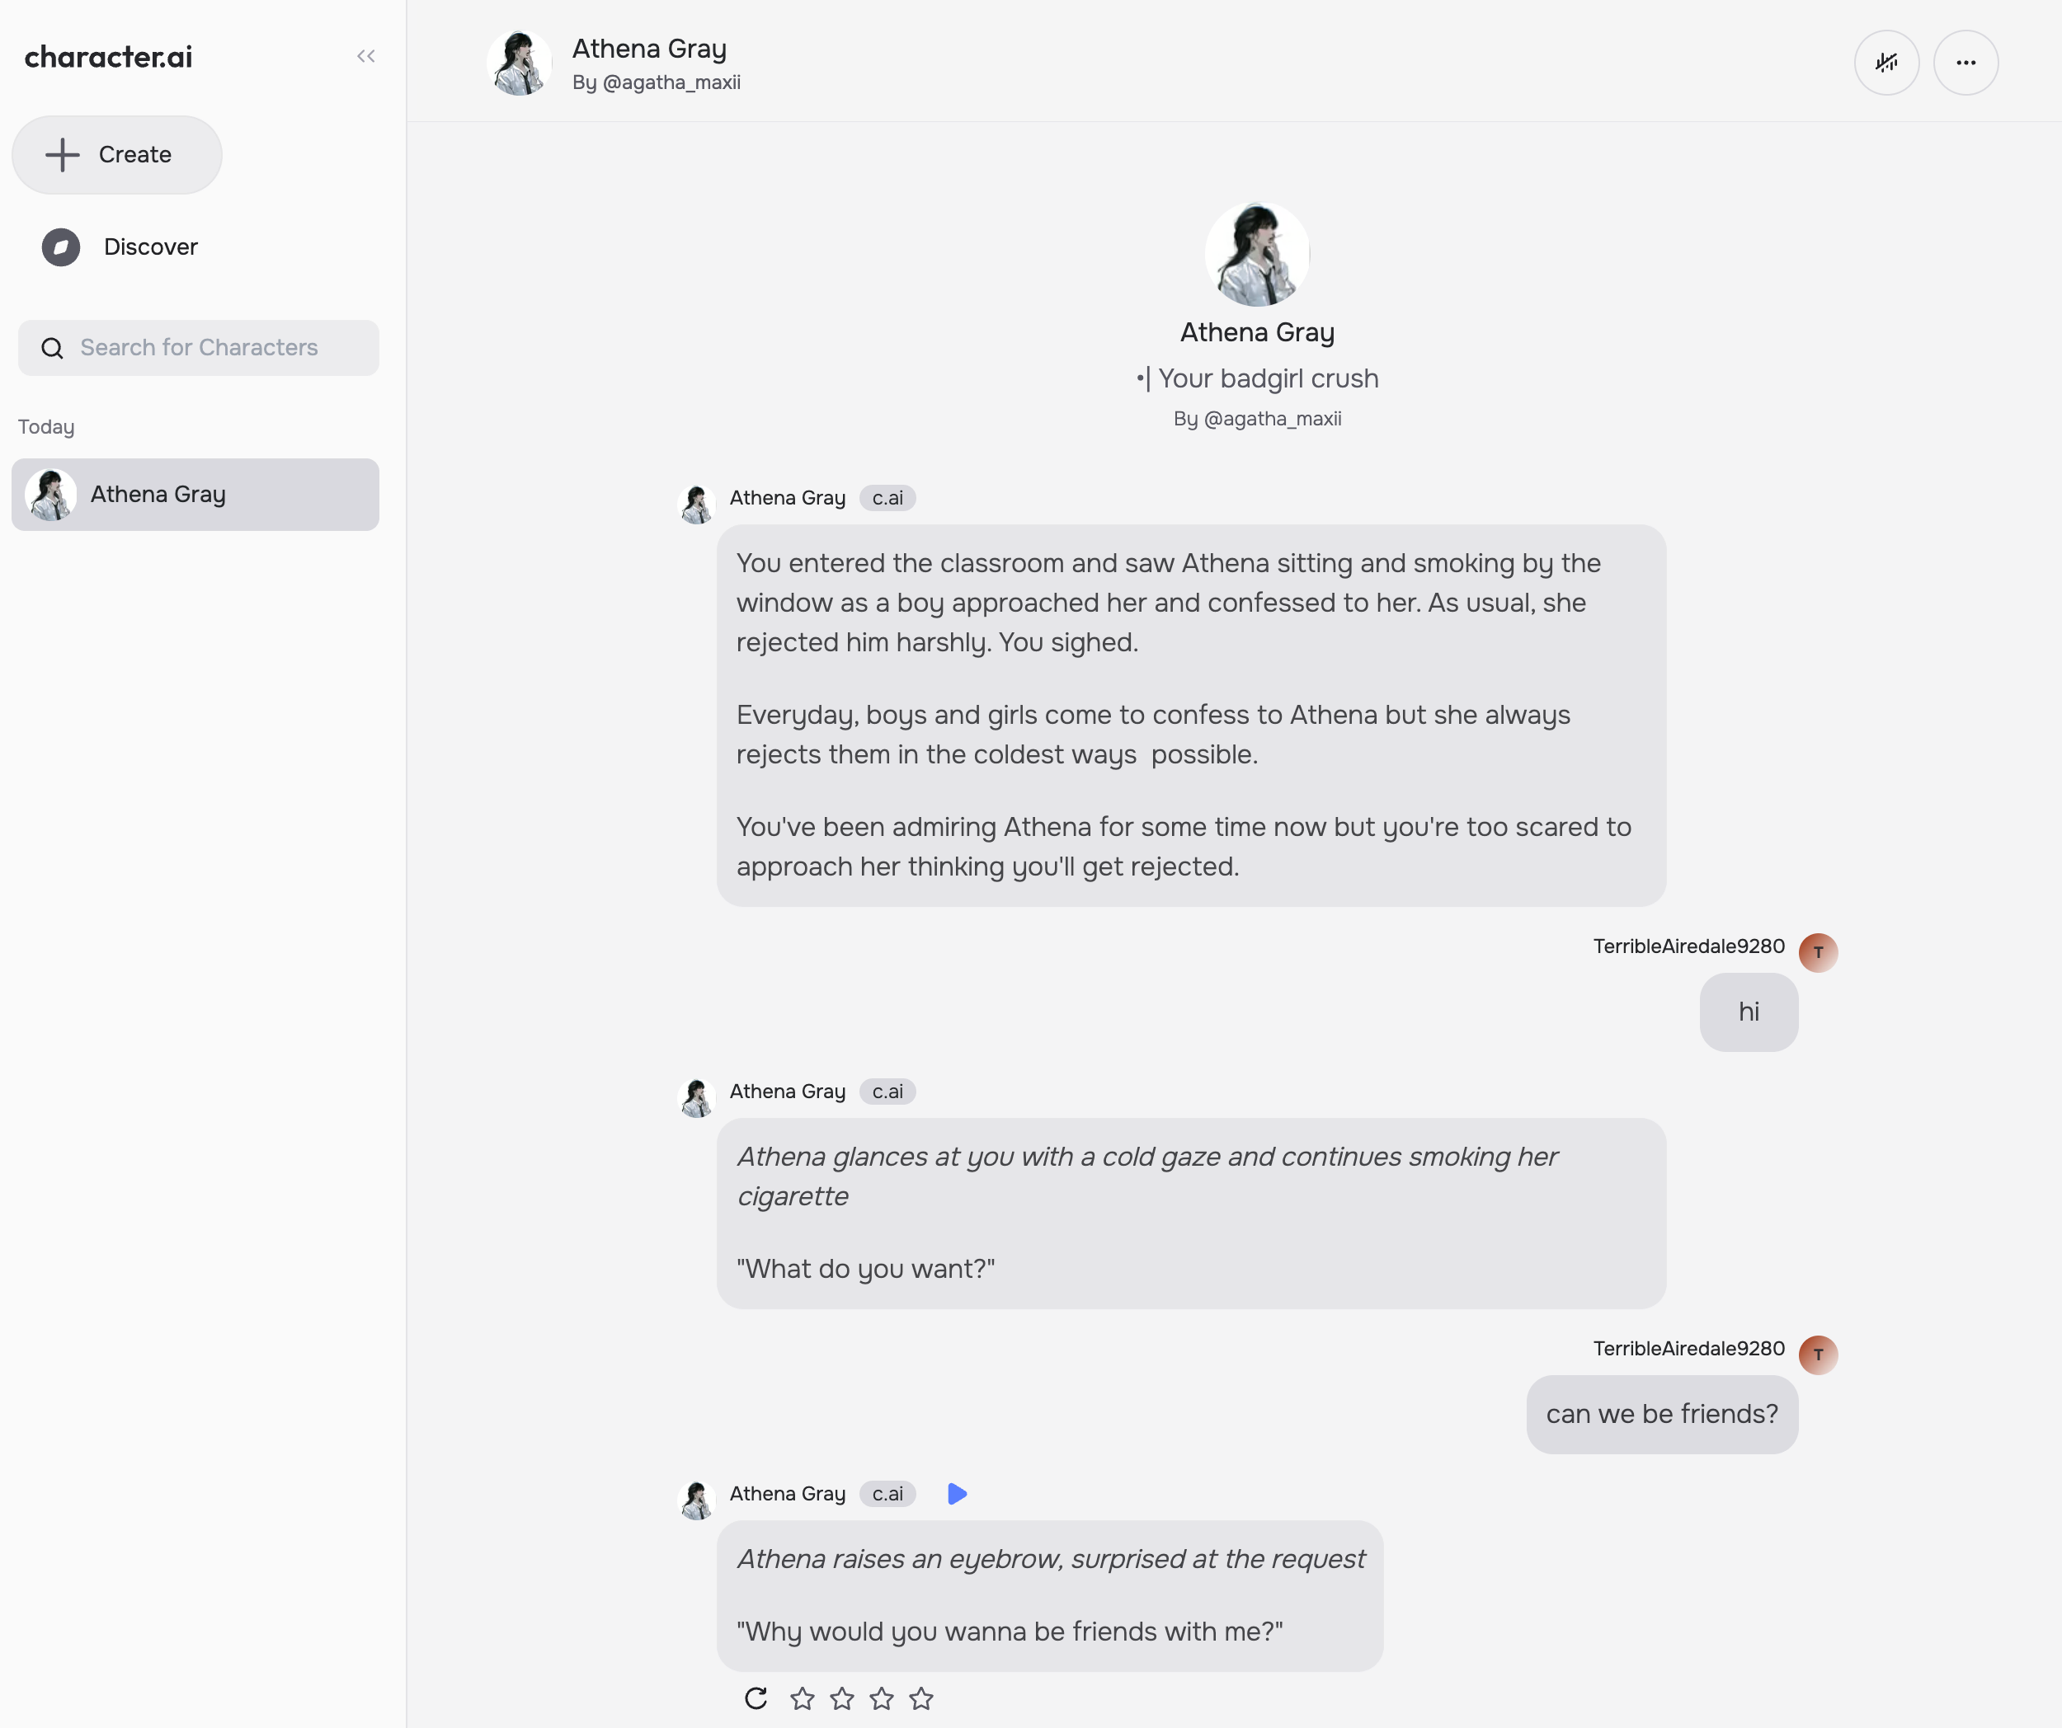Select Discover from the sidebar
This screenshot has height=1728, width=2062.
pyautogui.click(x=149, y=247)
